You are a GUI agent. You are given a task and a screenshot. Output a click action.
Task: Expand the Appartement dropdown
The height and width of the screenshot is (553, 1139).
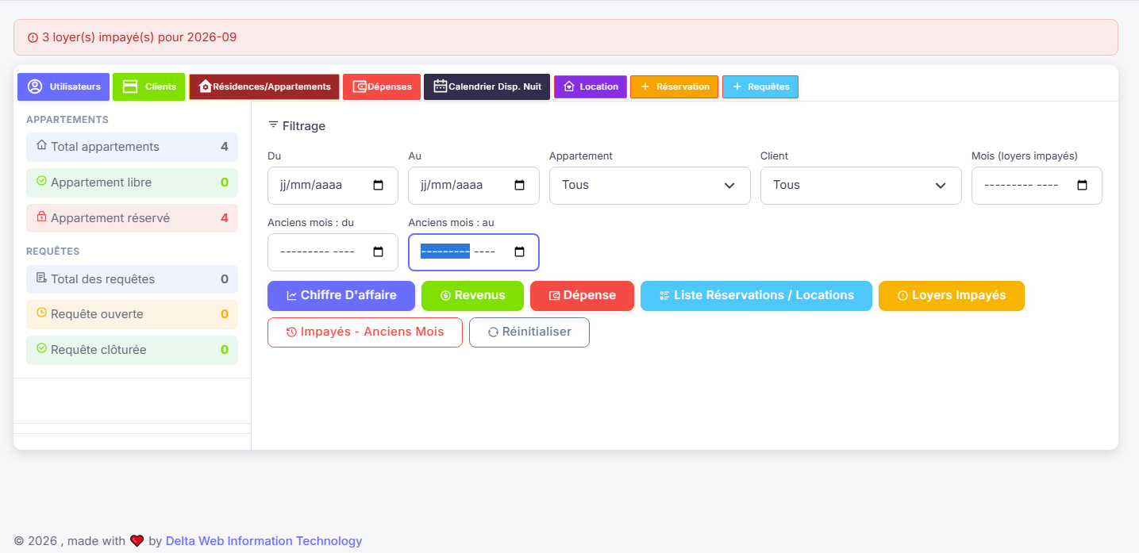[650, 185]
